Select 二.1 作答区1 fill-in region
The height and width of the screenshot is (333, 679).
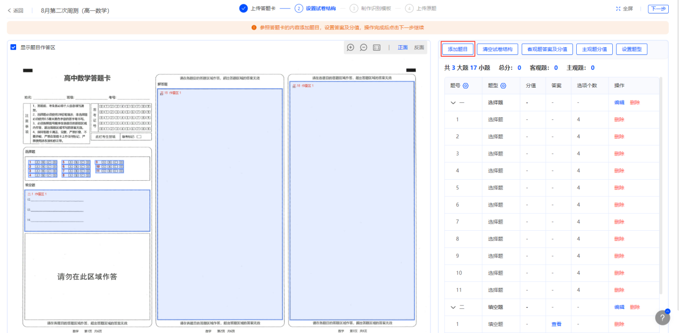coord(87,210)
